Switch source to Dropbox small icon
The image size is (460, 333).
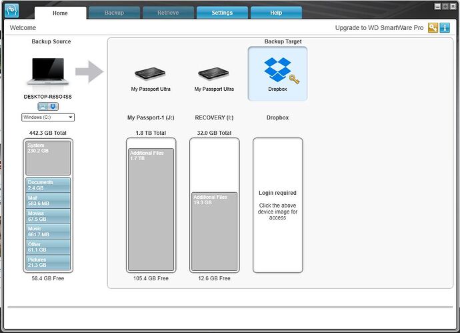(53, 107)
